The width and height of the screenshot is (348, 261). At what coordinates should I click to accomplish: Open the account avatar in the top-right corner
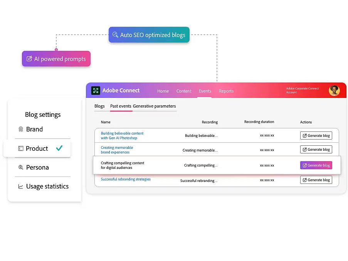tap(334, 90)
